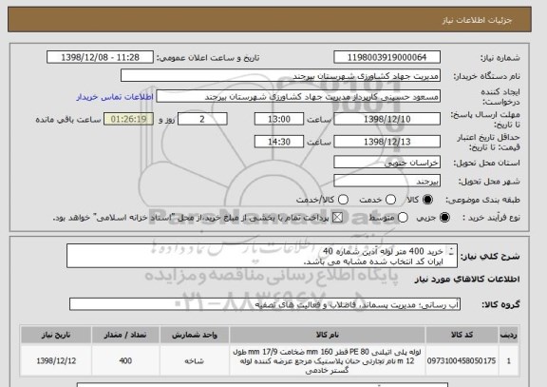The width and height of the screenshot is (547, 387).
Task: Click the row number 1 cell
Action: coord(509,360)
